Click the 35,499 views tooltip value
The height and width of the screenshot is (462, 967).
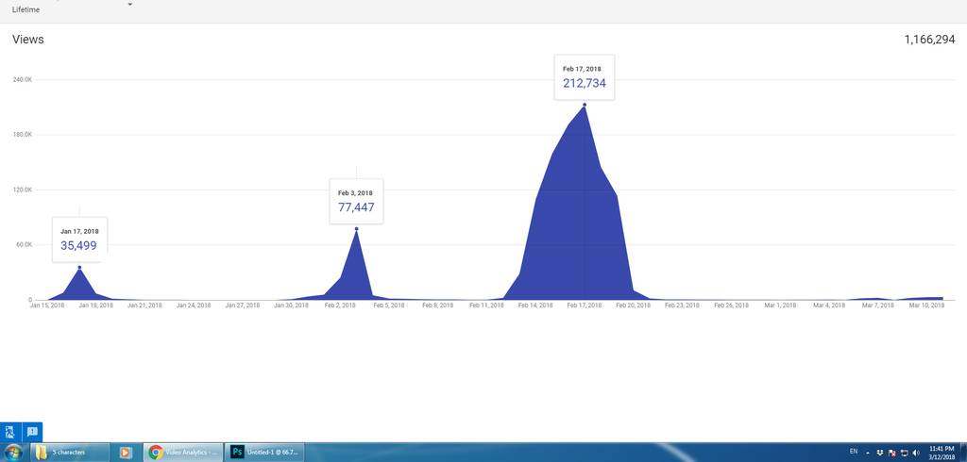(x=78, y=245)
